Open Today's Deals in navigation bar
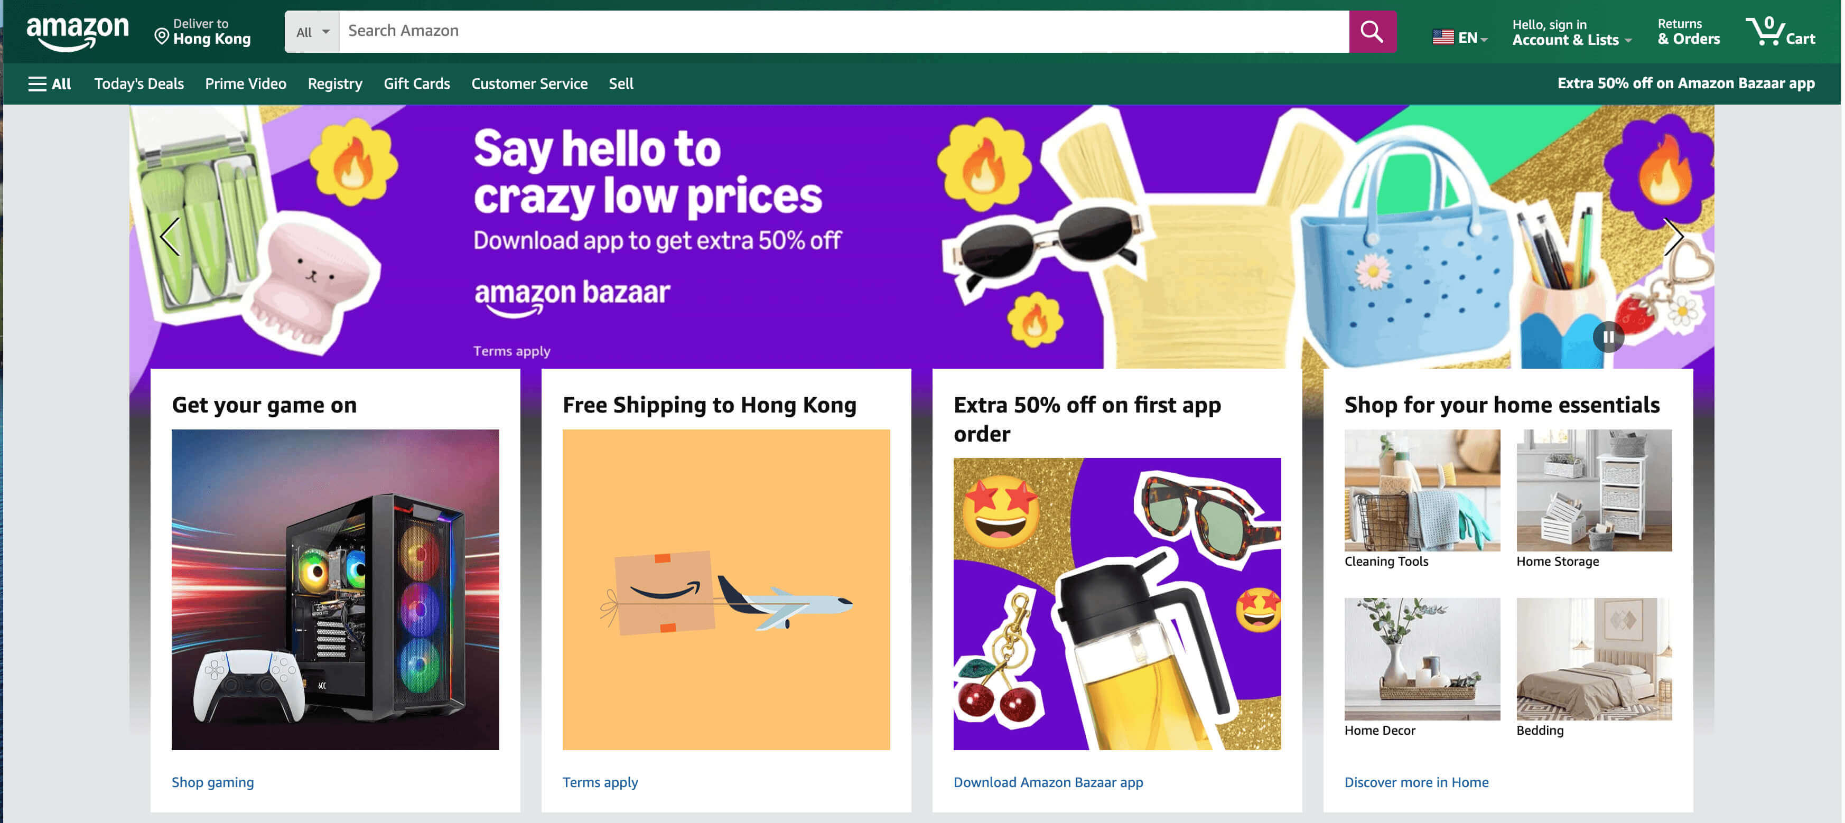This screenshot has height=823, width=1845. pos(139,84)
